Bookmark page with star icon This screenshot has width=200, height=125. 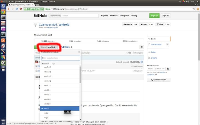pos(194,9)
